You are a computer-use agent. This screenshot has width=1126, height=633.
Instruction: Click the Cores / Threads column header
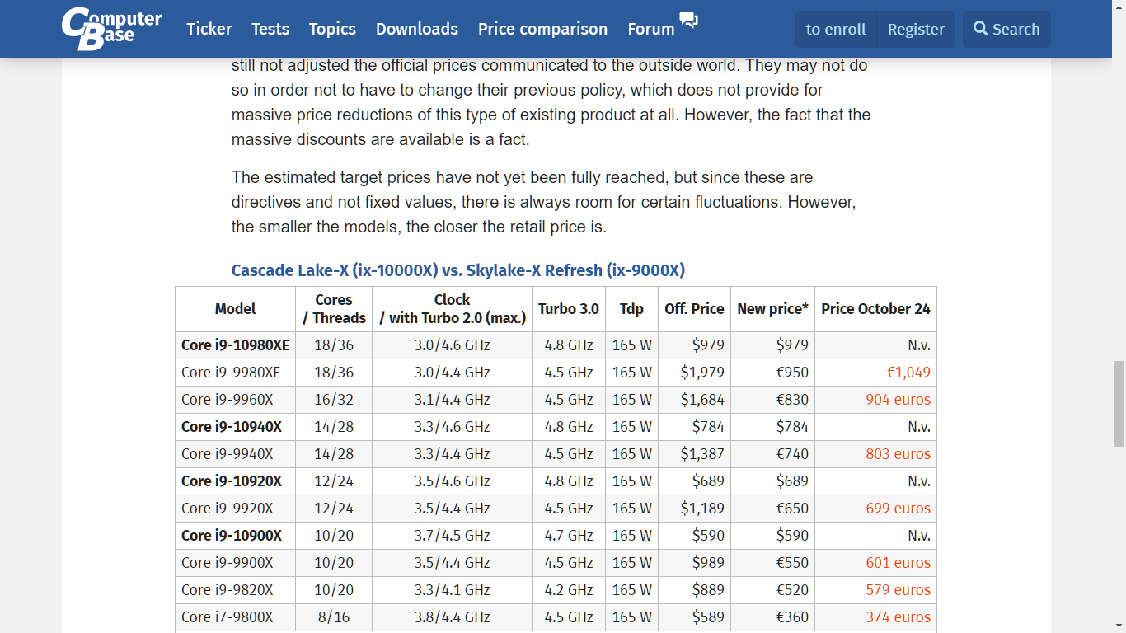(334, 309)
